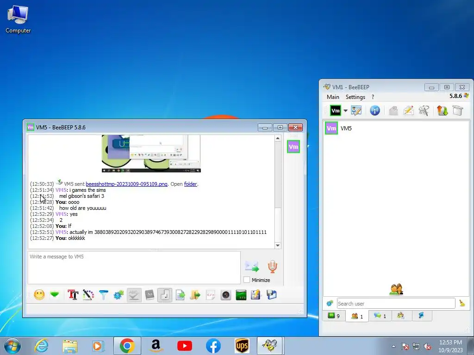Screen dimensions: 474x355
Task: Click the green down-arrow preset message icon
Action: click(55, 294)
